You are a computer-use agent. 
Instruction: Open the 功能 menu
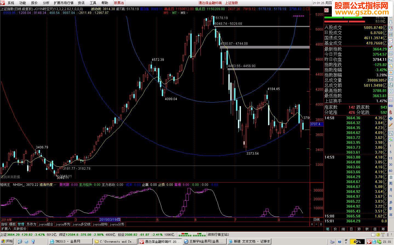point(23,3)
